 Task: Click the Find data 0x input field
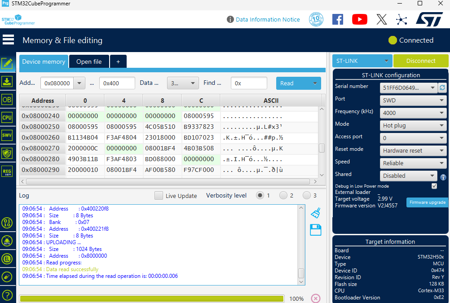click(x=249, y=83)
